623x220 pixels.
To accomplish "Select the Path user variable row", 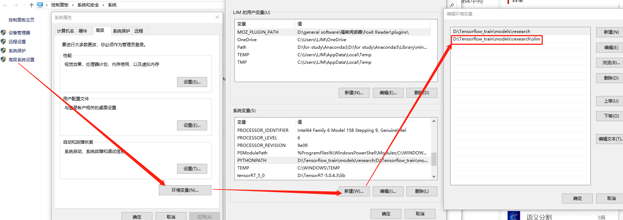I will [x=333, y=47].
